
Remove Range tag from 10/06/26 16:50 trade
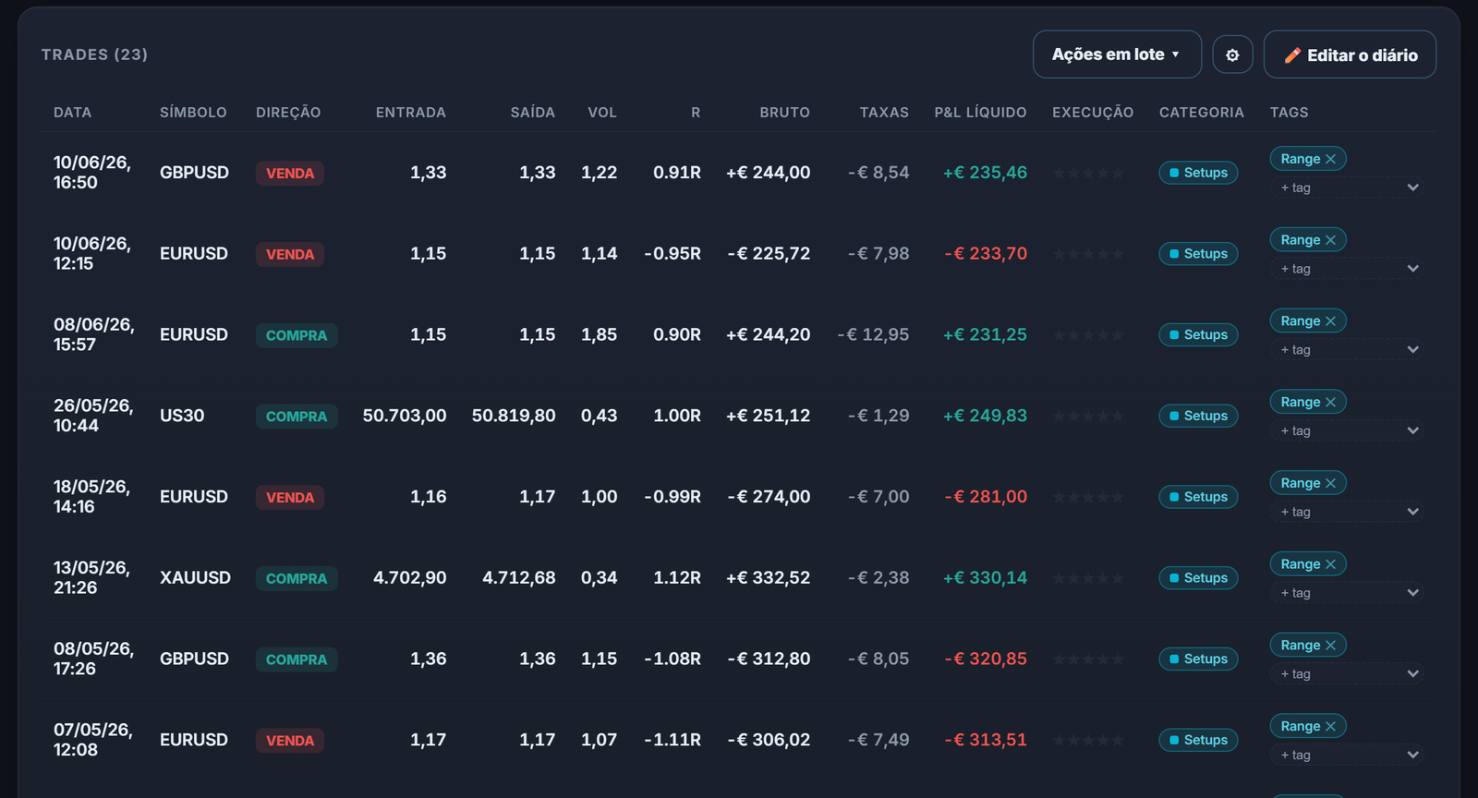pyautogui.click(x=1330, y=159)
